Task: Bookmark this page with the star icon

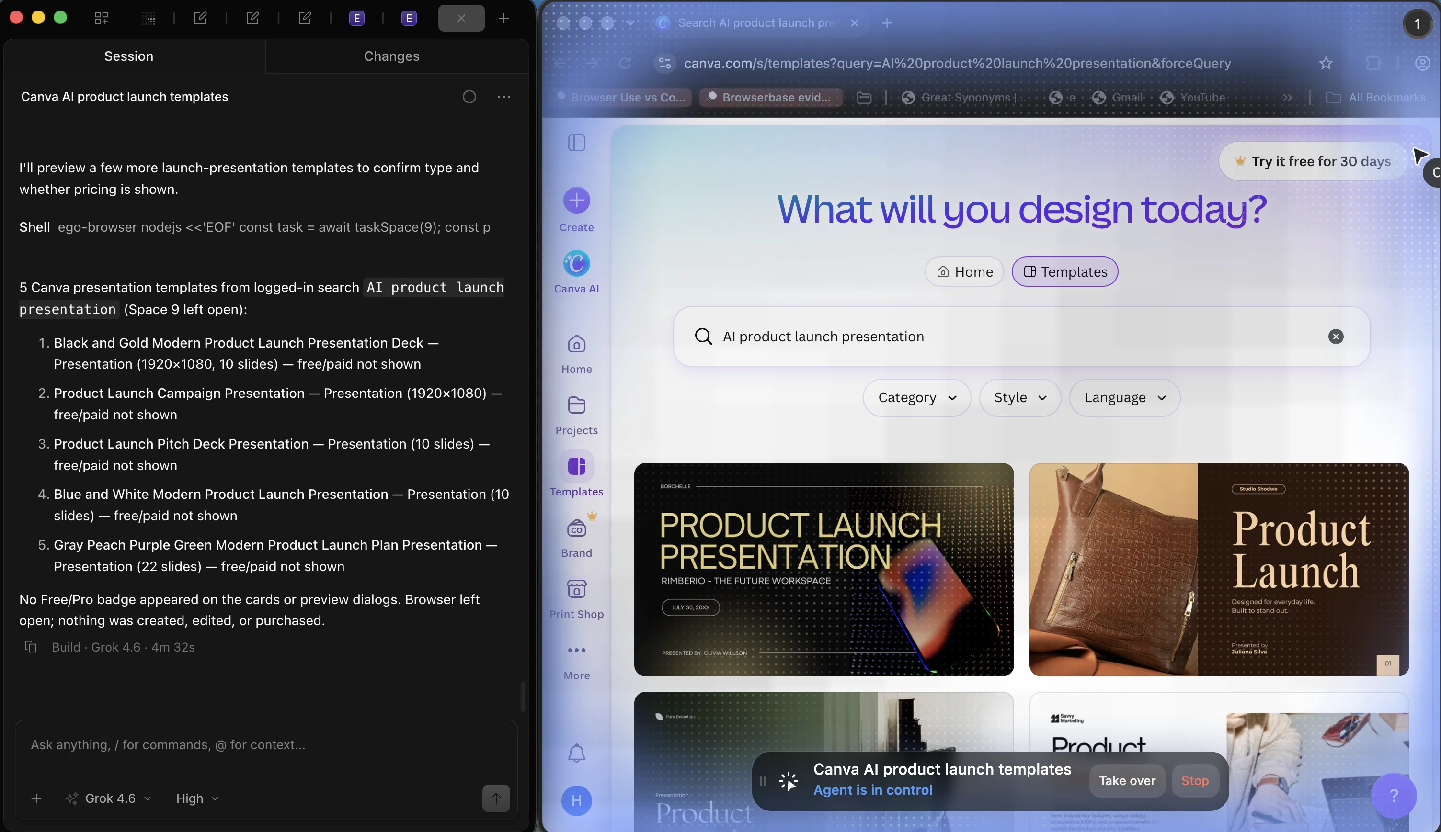Action: (1326, 63)
